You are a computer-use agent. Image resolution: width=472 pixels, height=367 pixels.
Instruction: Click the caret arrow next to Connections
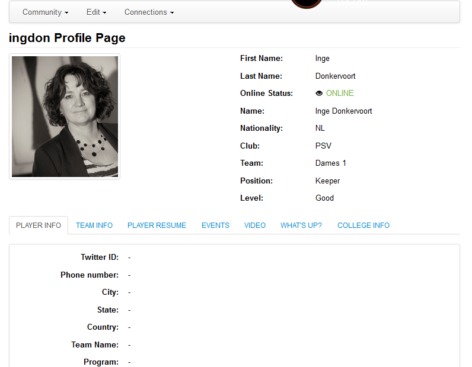(172, 13)
